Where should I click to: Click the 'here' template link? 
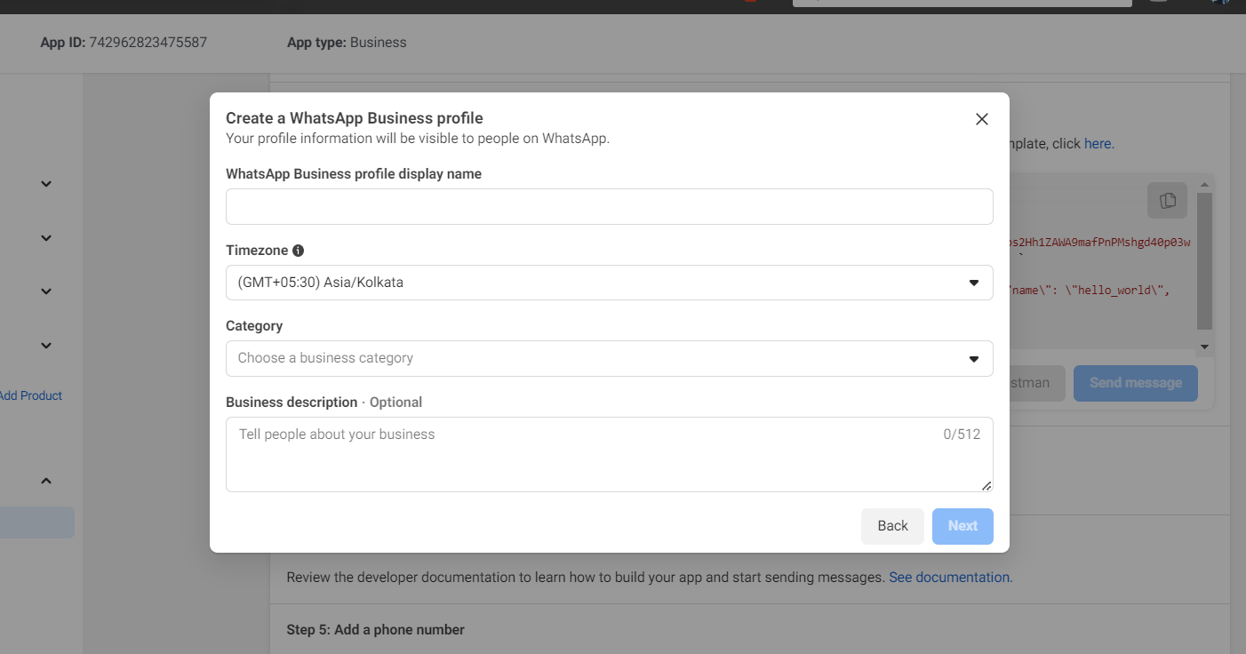click(x=1098, y=143)
